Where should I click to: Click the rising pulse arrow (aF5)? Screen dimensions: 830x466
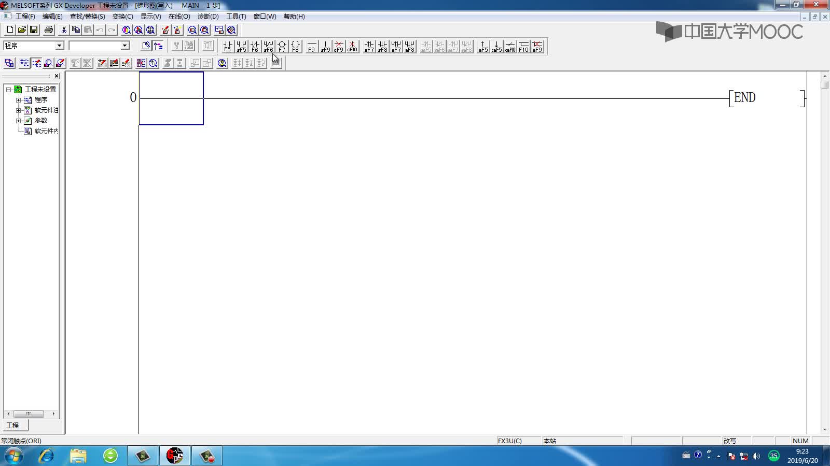point(483,47)
